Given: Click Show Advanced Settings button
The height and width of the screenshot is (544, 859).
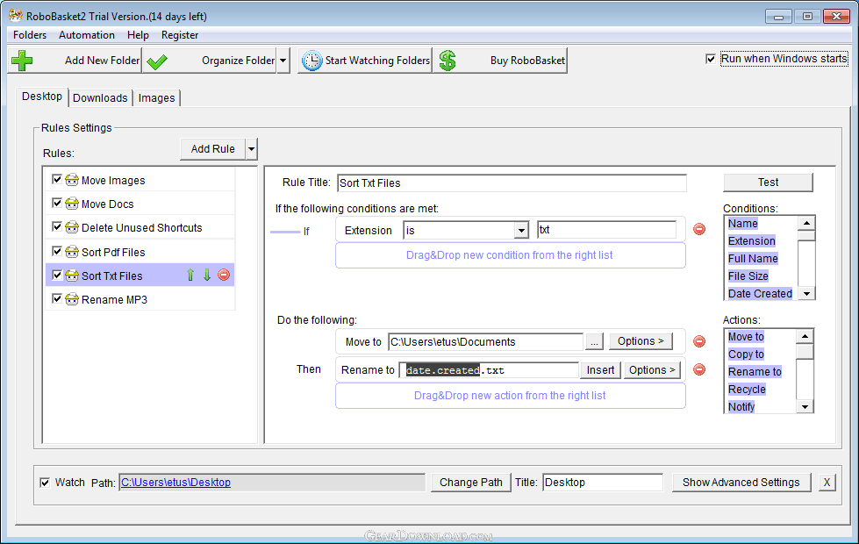Looking at the screenshot, I should (741, 483).
